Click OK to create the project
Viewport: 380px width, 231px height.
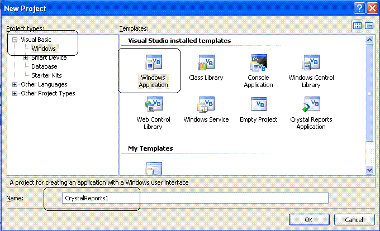click(x=309, y=220)
